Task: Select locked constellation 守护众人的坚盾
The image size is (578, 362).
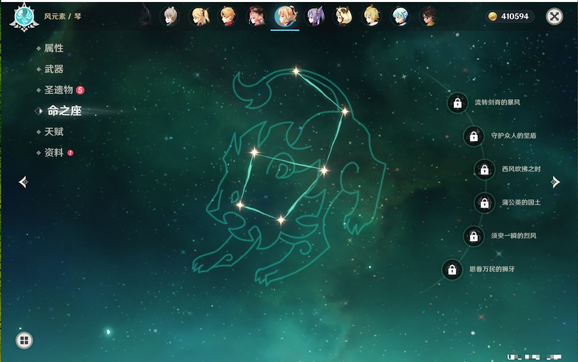Action: (x=474, y=136)
